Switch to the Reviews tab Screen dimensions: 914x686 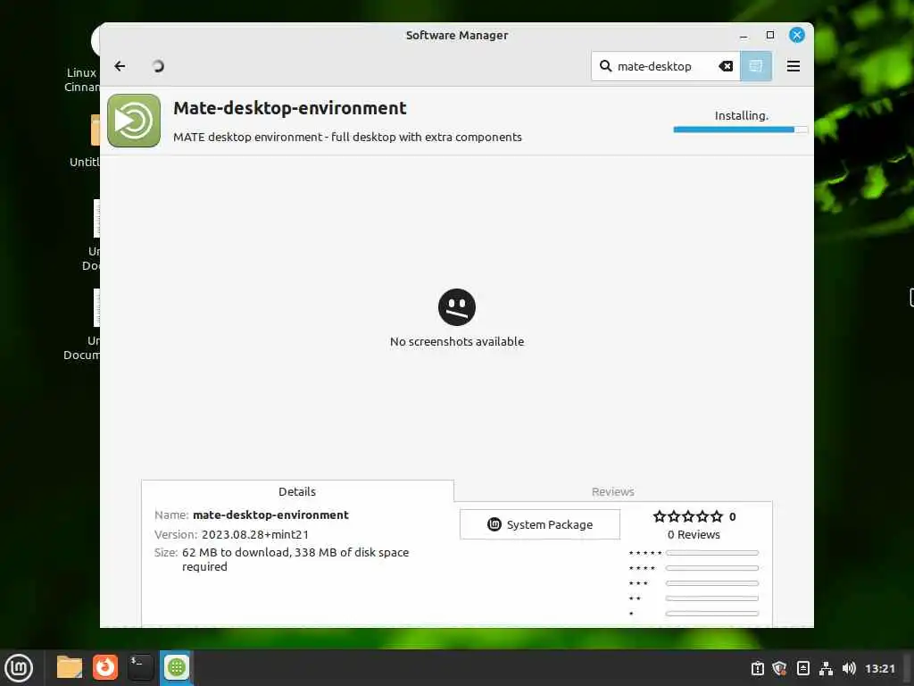coord(612,491)
